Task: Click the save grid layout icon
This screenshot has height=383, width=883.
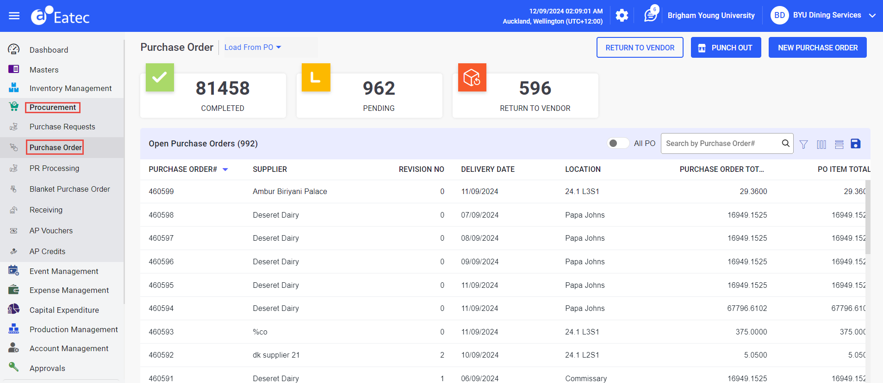Action: 856,144
